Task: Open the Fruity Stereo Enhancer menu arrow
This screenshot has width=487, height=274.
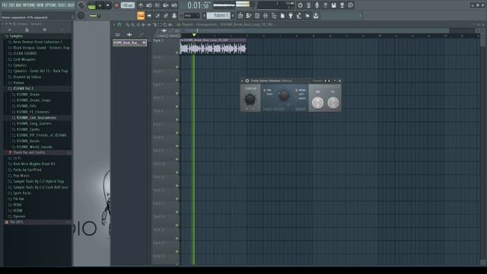Action: tap(242, 81)
